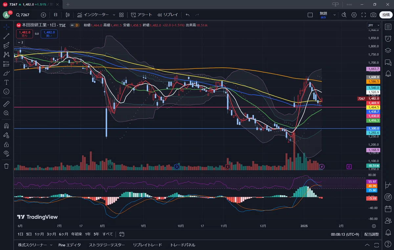Image resolution: width=394 pixels, height=250 pixels.
Task: Toggle lock all drawings padlock
Action: point(6,144)
